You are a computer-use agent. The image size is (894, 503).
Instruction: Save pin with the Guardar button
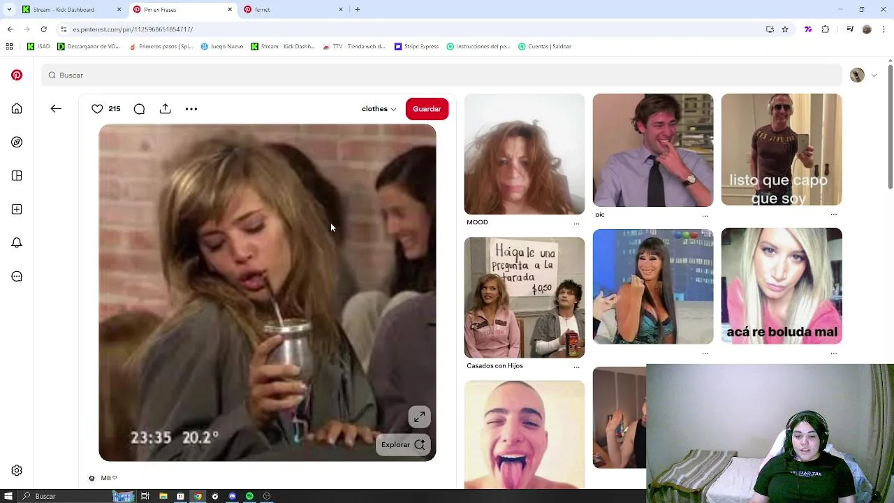tap(427, 109)
